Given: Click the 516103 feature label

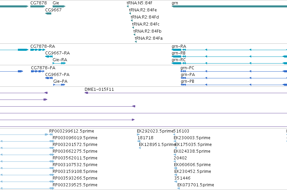Looking at the screenshot, I should 181,131.
